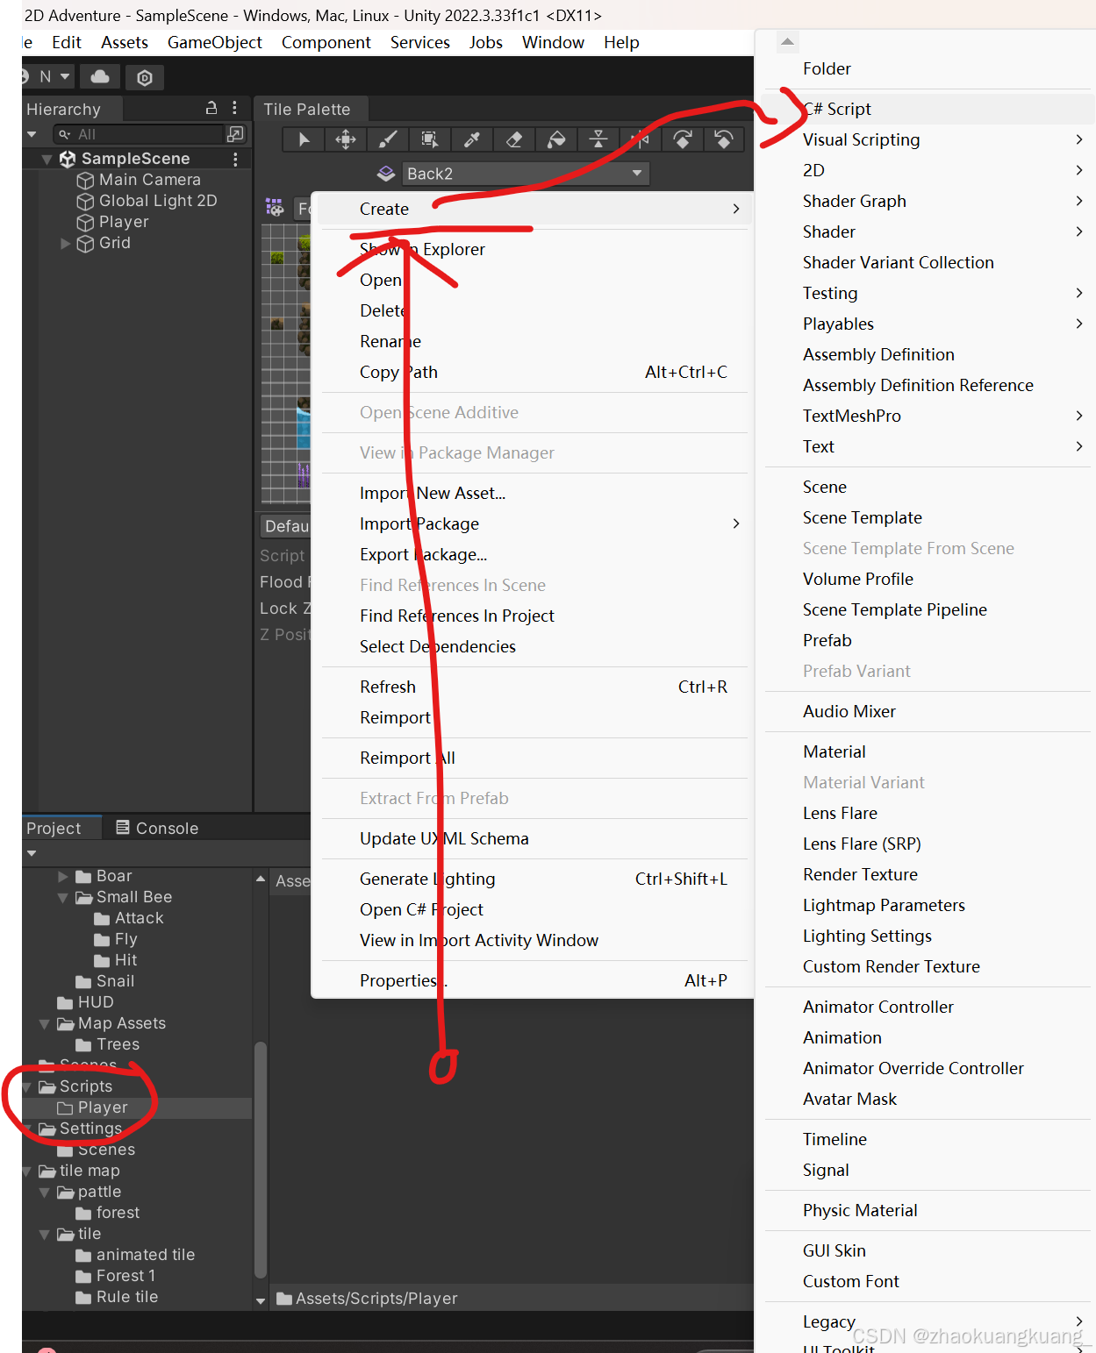
Task: Toggle the Hierarchy panel lock
Action: [211, 108]
